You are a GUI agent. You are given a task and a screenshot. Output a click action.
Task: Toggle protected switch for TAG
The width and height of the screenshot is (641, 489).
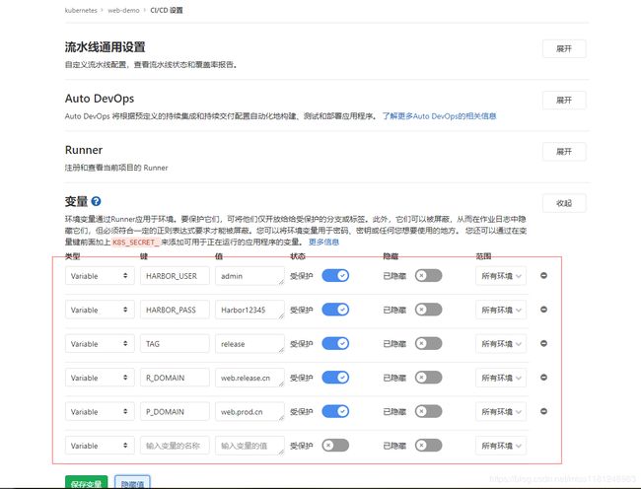pos(335,343)
